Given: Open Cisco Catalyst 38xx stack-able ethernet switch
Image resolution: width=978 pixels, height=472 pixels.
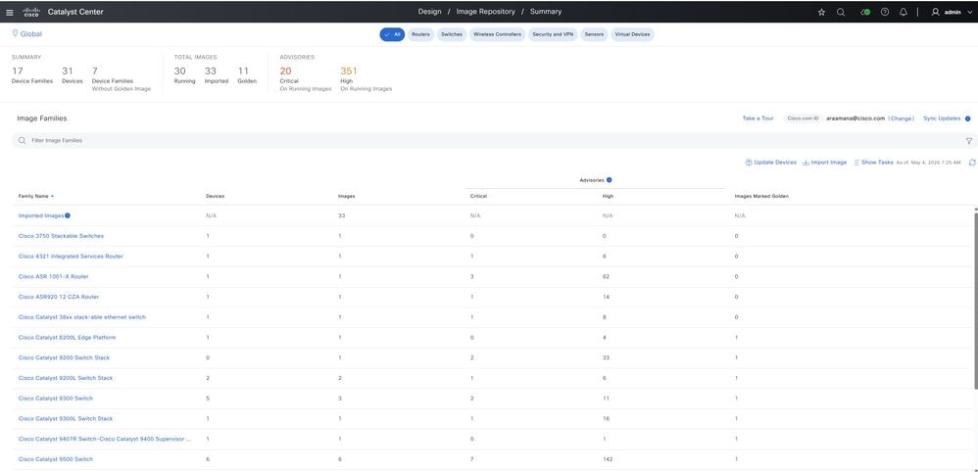Looking at the screenshot, I should tap(82, 317).
